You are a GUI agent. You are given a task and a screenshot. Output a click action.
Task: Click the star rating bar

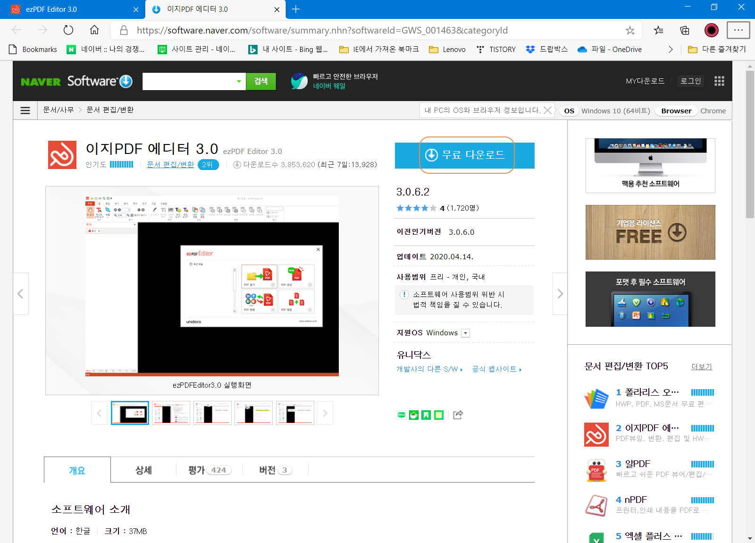pyautogui.click(x=416, y=208)
